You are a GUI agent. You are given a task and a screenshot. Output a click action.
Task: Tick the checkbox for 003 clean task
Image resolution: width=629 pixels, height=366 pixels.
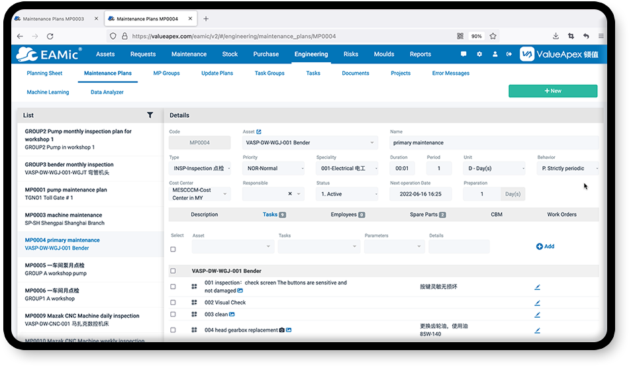pyautogui.click(x=173, y=314)
